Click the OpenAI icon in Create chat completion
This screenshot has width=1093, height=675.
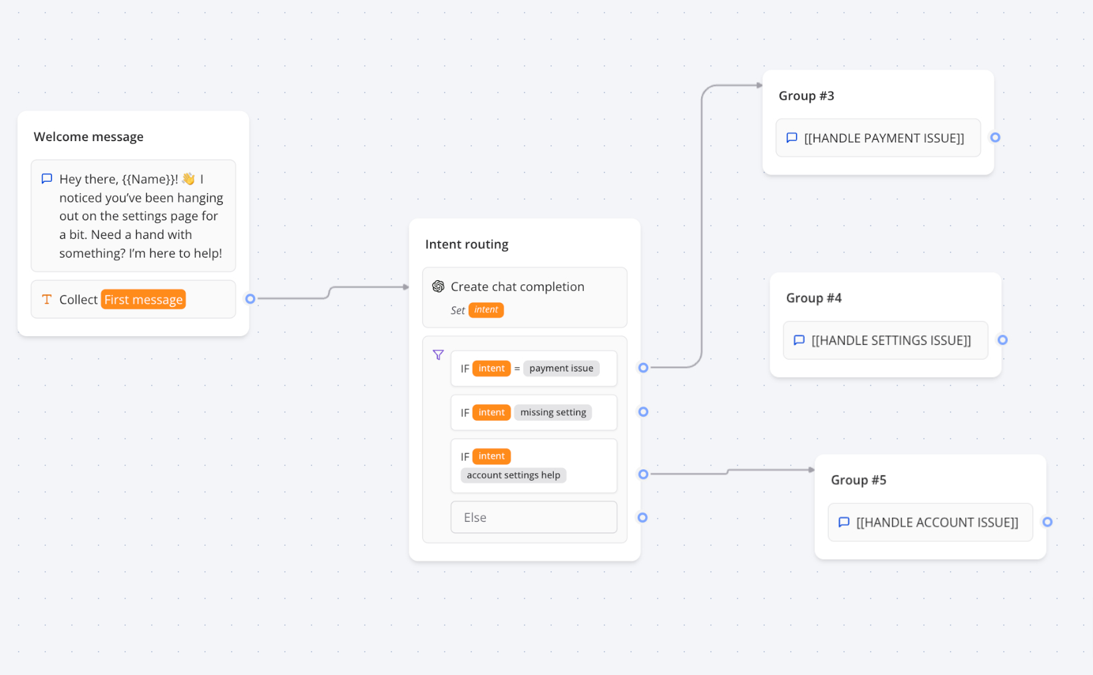(x=438, y=286)
